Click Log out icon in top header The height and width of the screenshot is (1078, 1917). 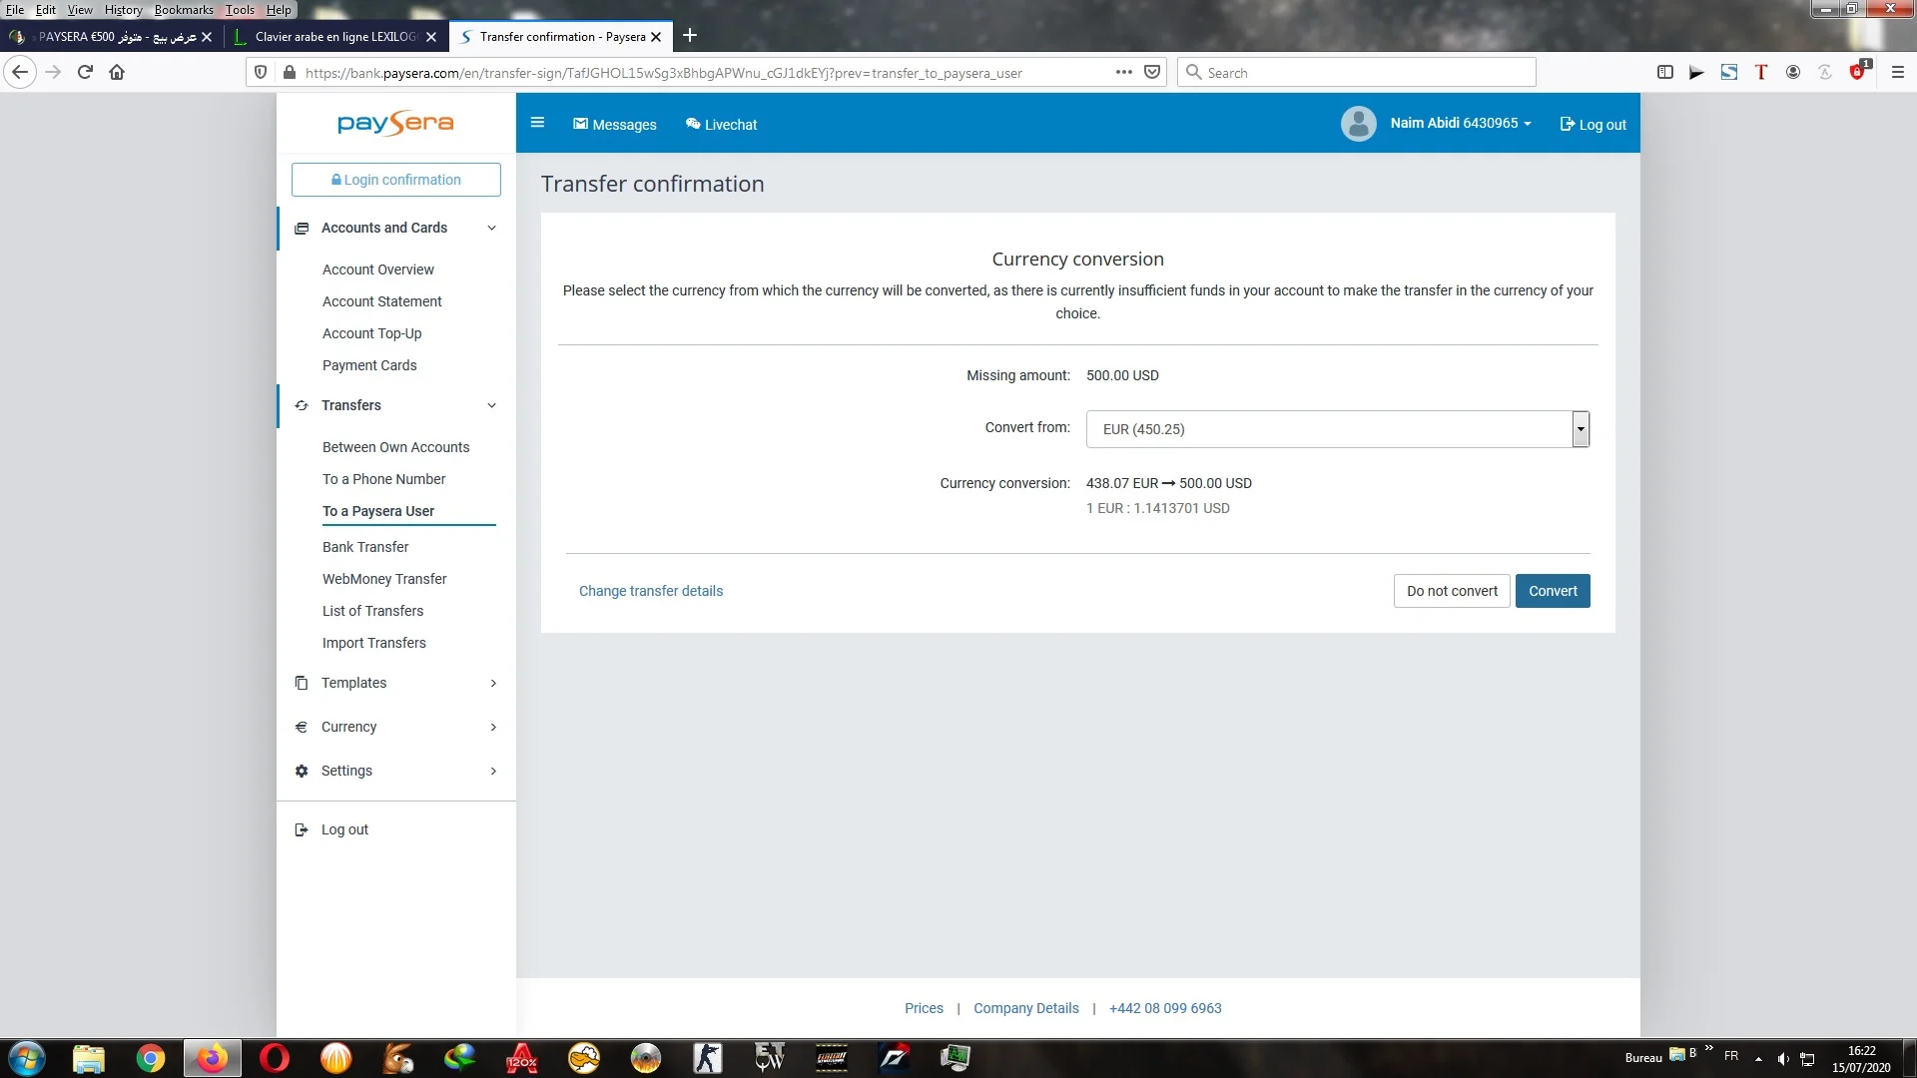click(1567, 125)
